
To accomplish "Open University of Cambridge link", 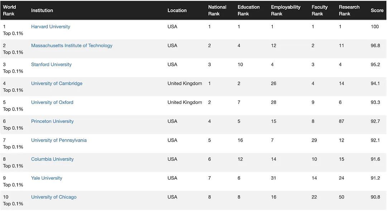I will (57, 83).
